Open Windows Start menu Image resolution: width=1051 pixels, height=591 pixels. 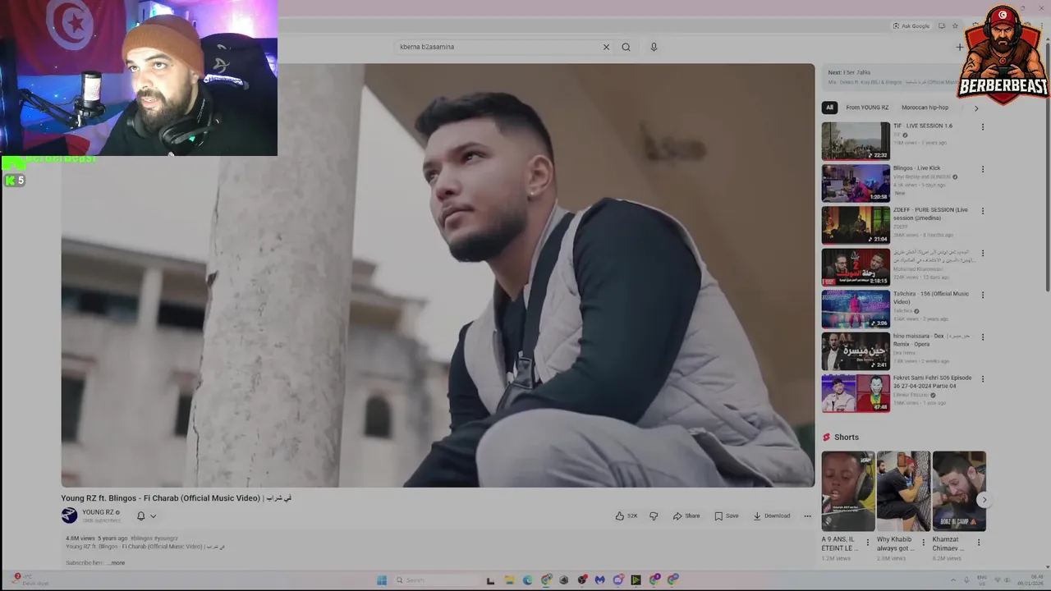tap(382, 580)
